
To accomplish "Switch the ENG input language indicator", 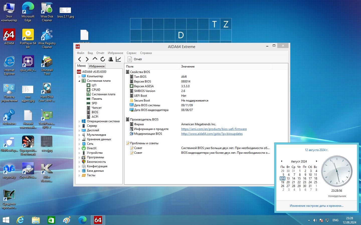I will (x=335, y=220).
